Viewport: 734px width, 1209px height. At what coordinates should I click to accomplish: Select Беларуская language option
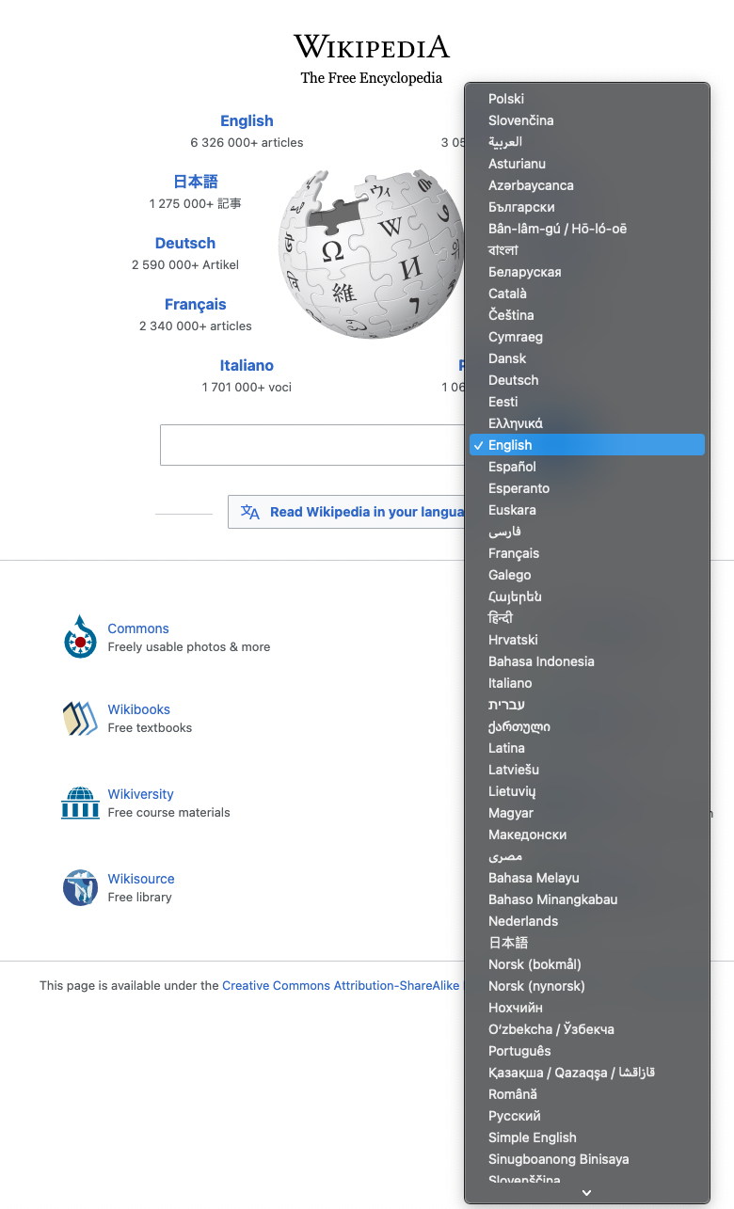587,272
